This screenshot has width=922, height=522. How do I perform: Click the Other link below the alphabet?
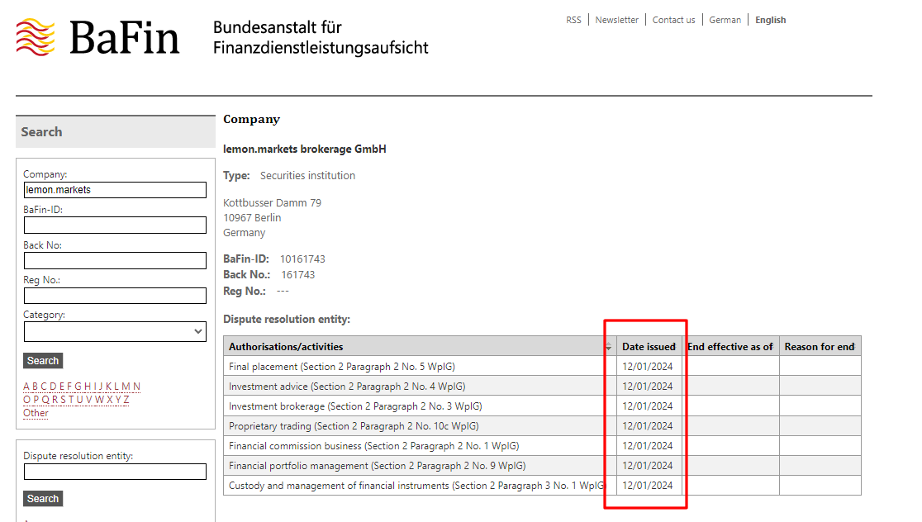(x=36, y=413)
